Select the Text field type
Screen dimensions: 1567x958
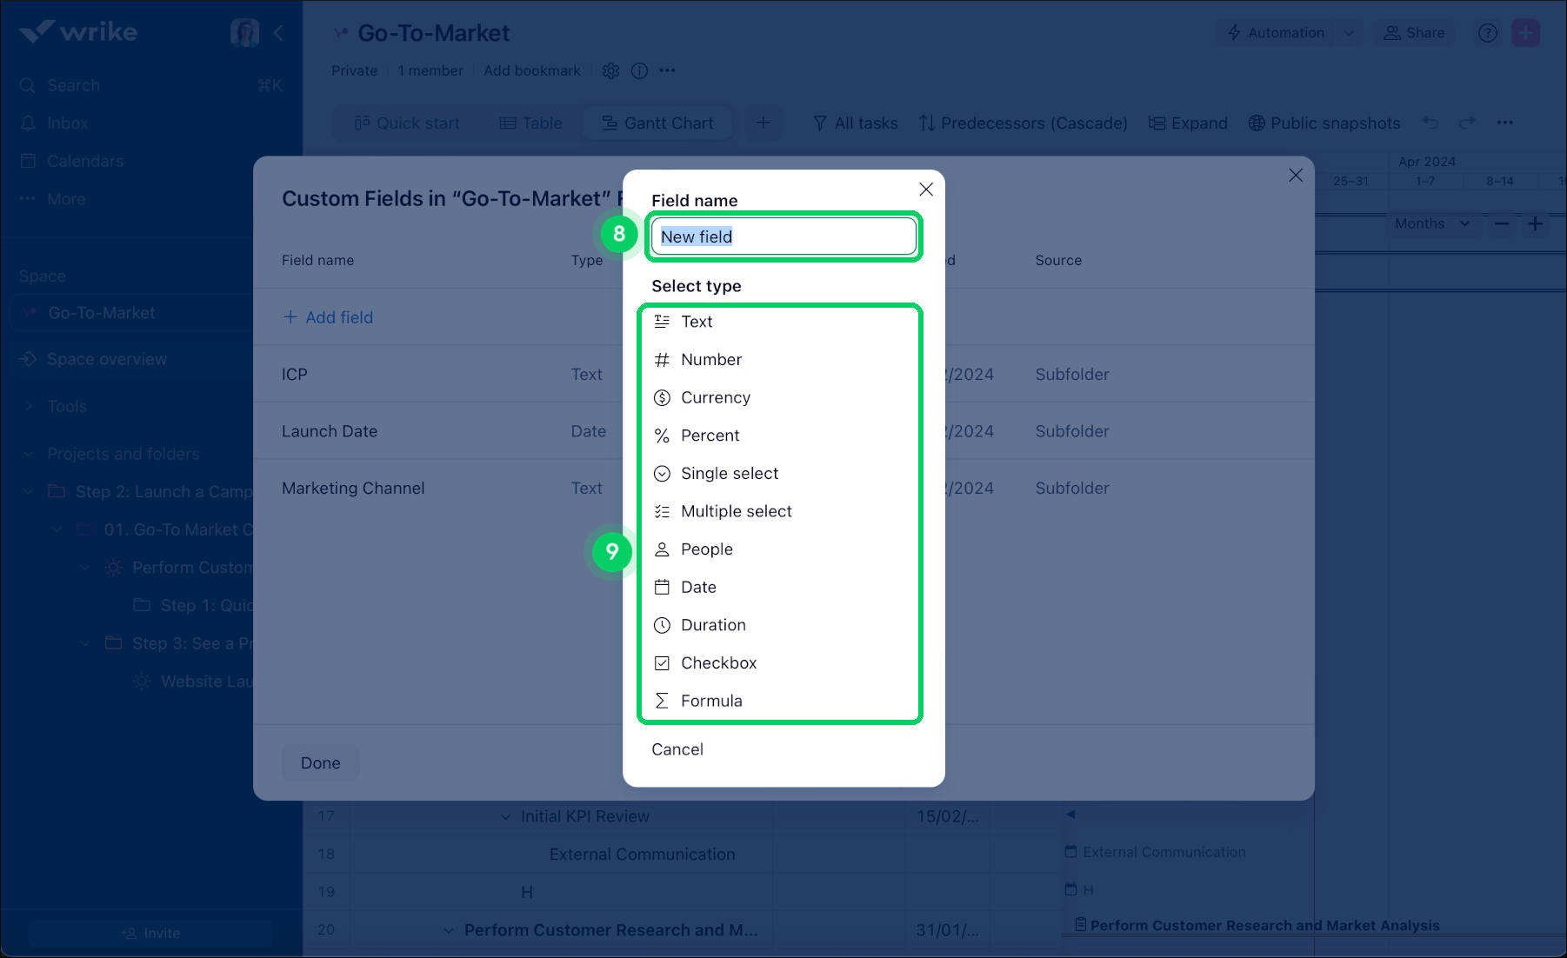pyautogui.click(x=696, y=322)
